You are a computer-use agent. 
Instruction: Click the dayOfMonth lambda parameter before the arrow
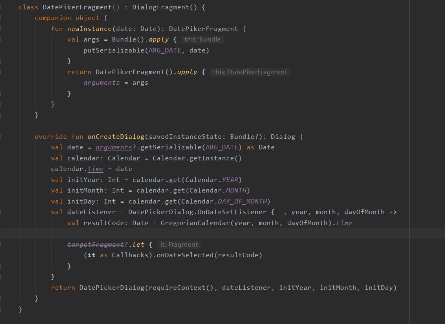click(x=364, y=212)
